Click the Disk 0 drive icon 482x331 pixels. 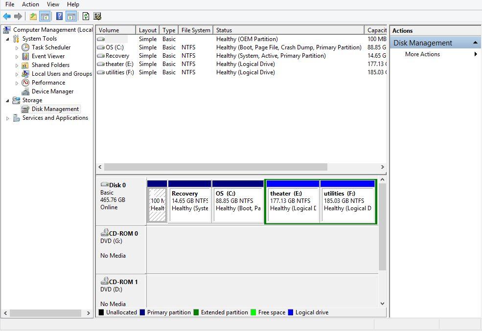coord(105,184)
